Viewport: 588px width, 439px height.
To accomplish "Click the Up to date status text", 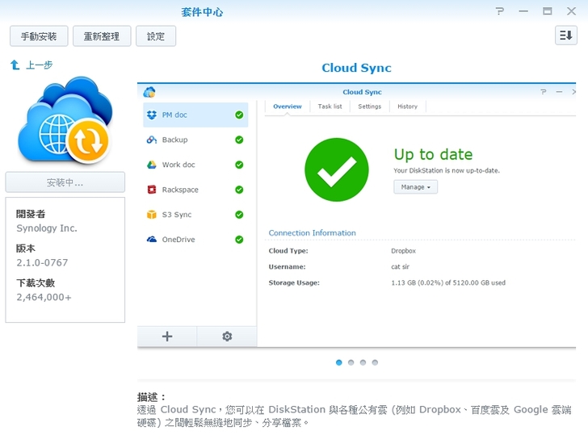I will pos(433,154).
